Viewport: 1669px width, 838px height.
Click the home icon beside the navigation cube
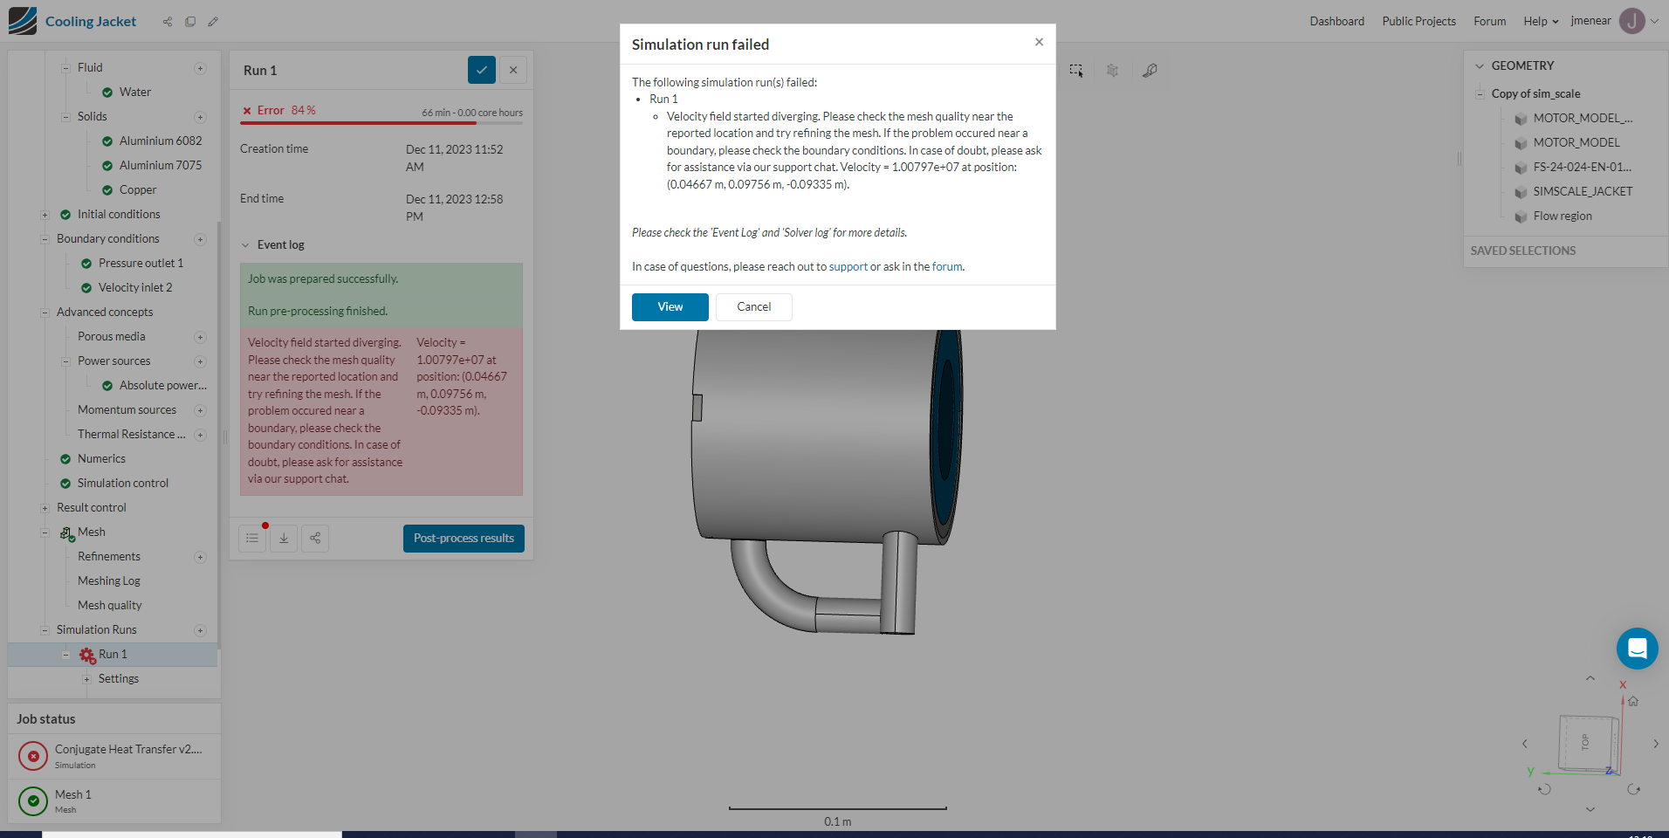tap(1631, 701)
